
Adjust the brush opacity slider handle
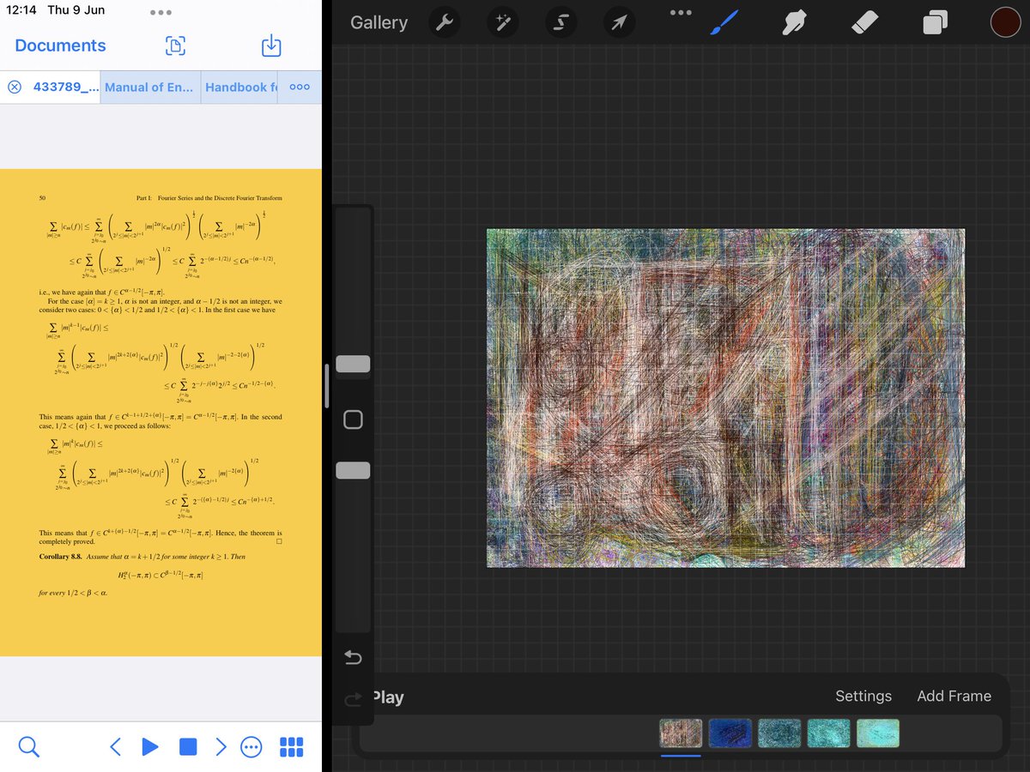353,470
